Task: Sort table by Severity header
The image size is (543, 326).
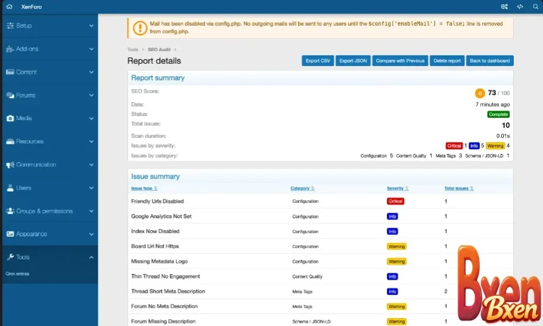Action: (398, 189)
